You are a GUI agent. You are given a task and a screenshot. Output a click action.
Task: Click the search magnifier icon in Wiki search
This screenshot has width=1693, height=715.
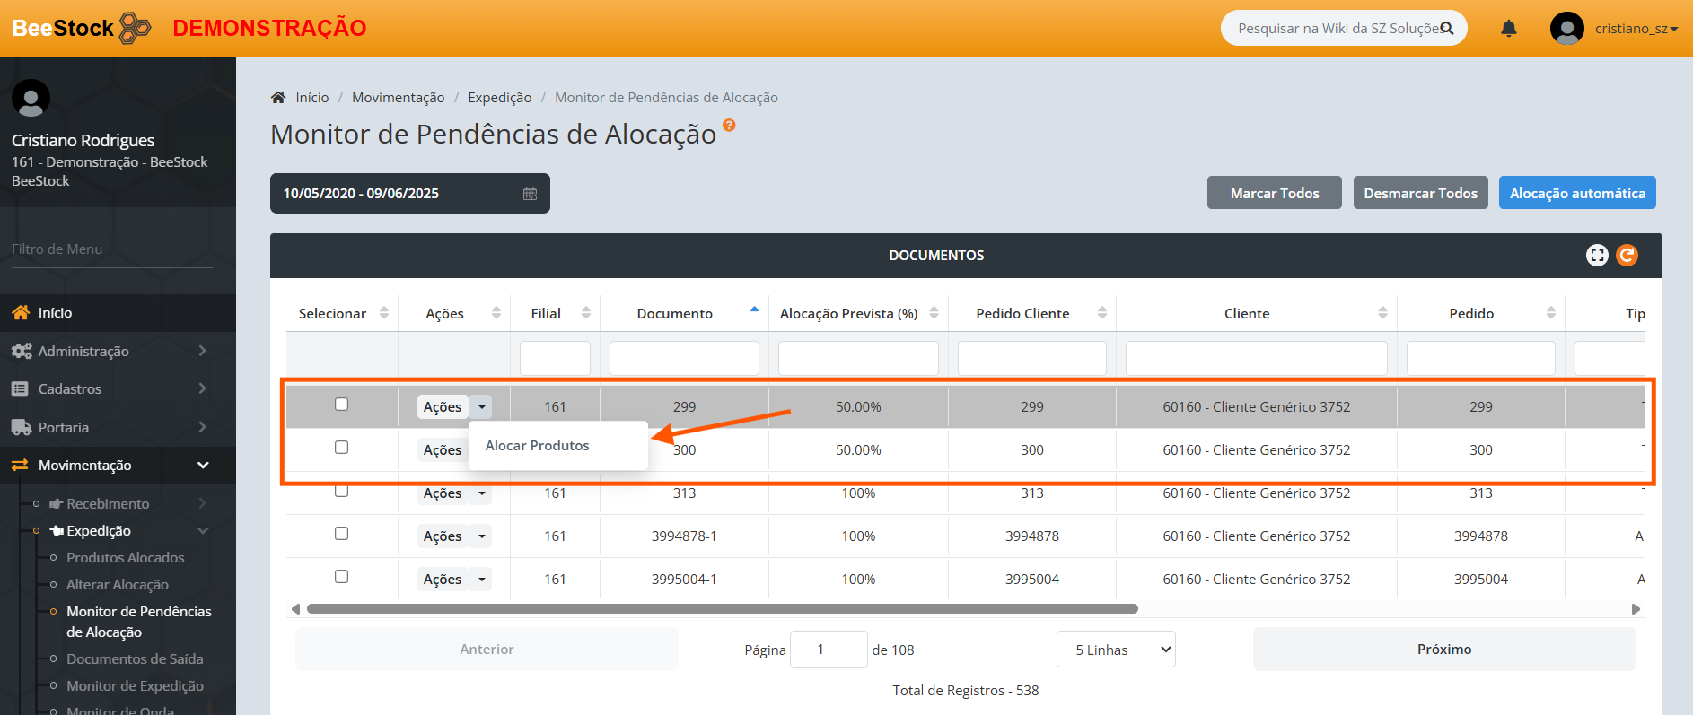point(1446,29)
